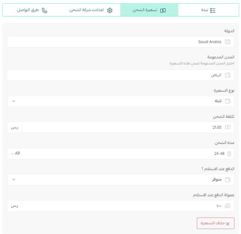Click the phone icon for طرق التواصل

coord(45,10)
